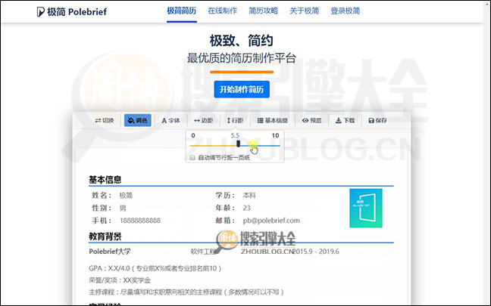Go to 简历攻略 page
491x306 pixels.
pos(264,11)
